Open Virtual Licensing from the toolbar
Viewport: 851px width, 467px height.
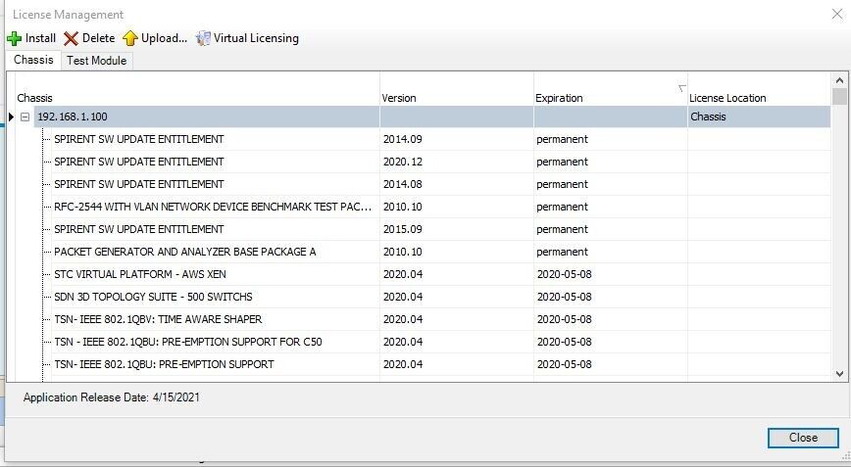tap(247, 38)
